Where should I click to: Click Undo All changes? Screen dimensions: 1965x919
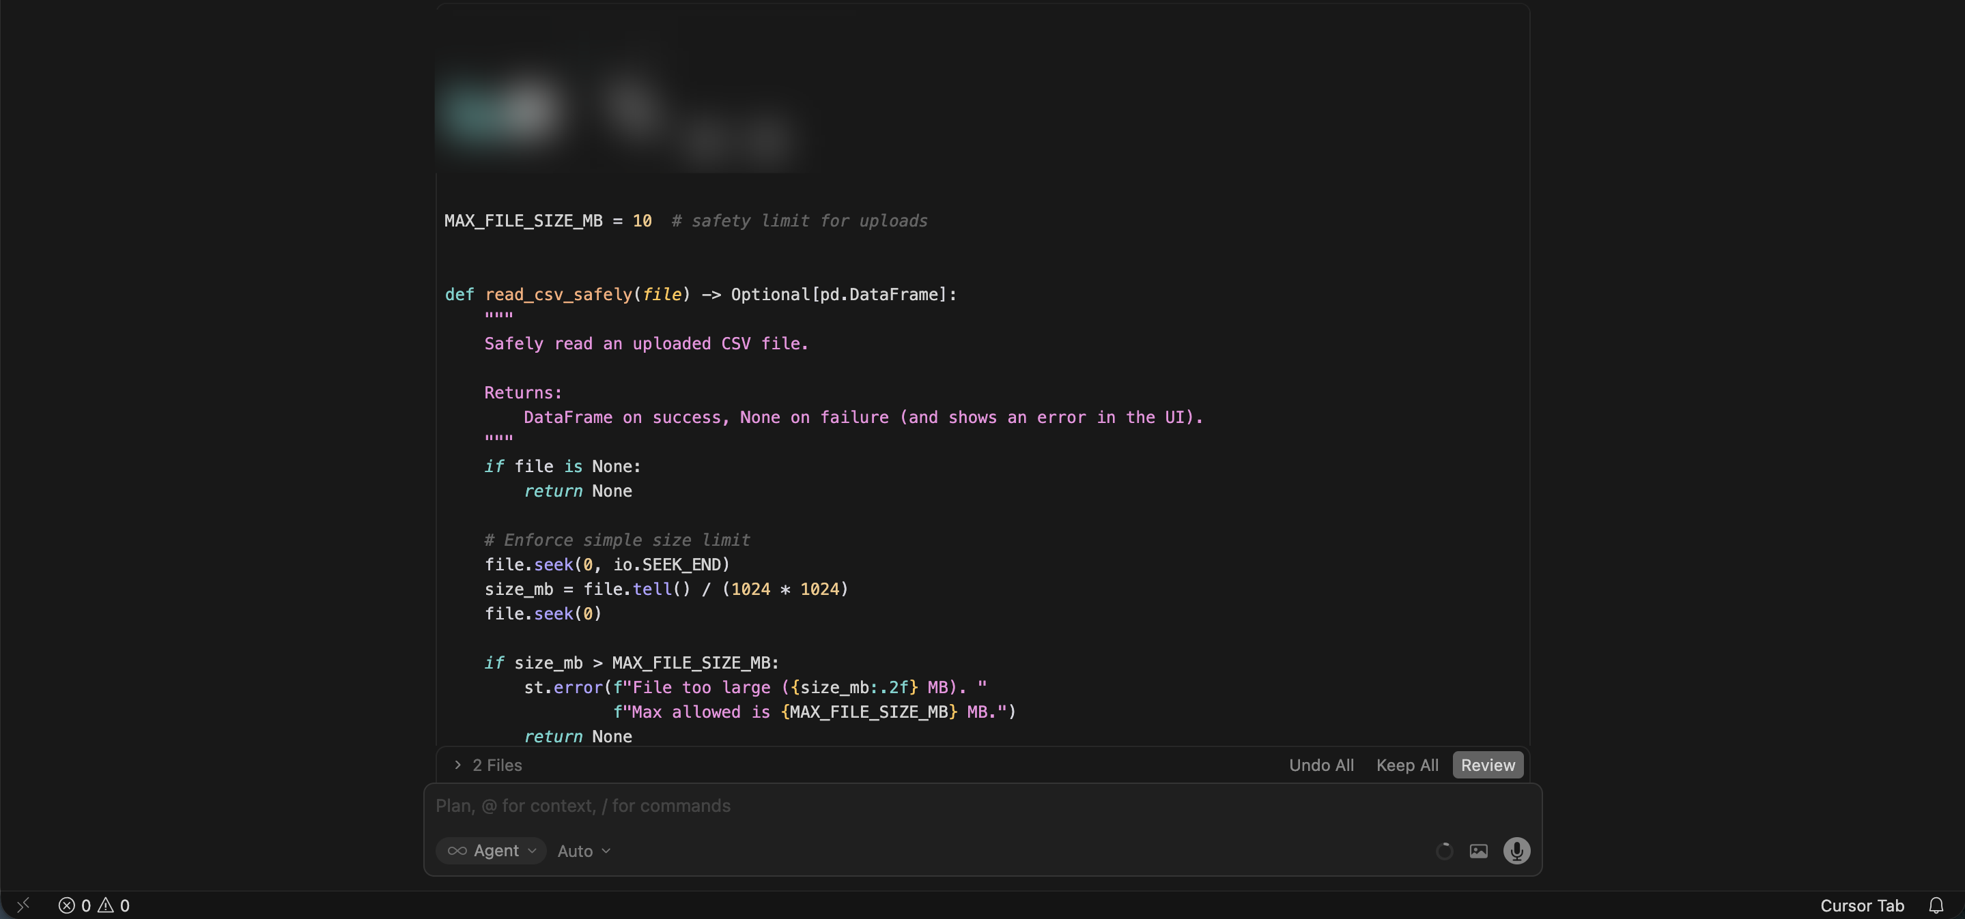(x=1321, y=765)
